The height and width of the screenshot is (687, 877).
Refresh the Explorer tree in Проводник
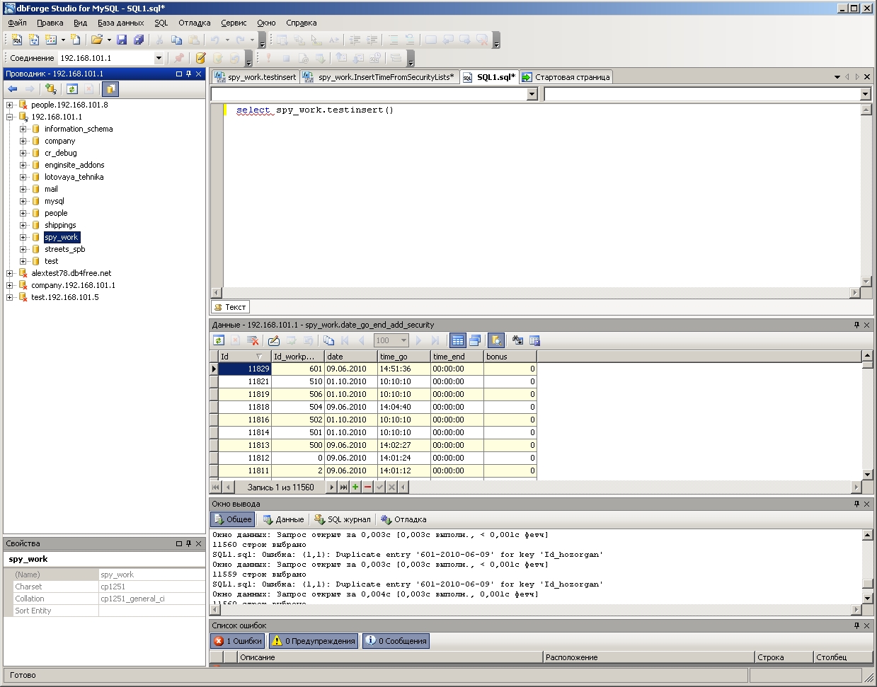coord(71,89)
